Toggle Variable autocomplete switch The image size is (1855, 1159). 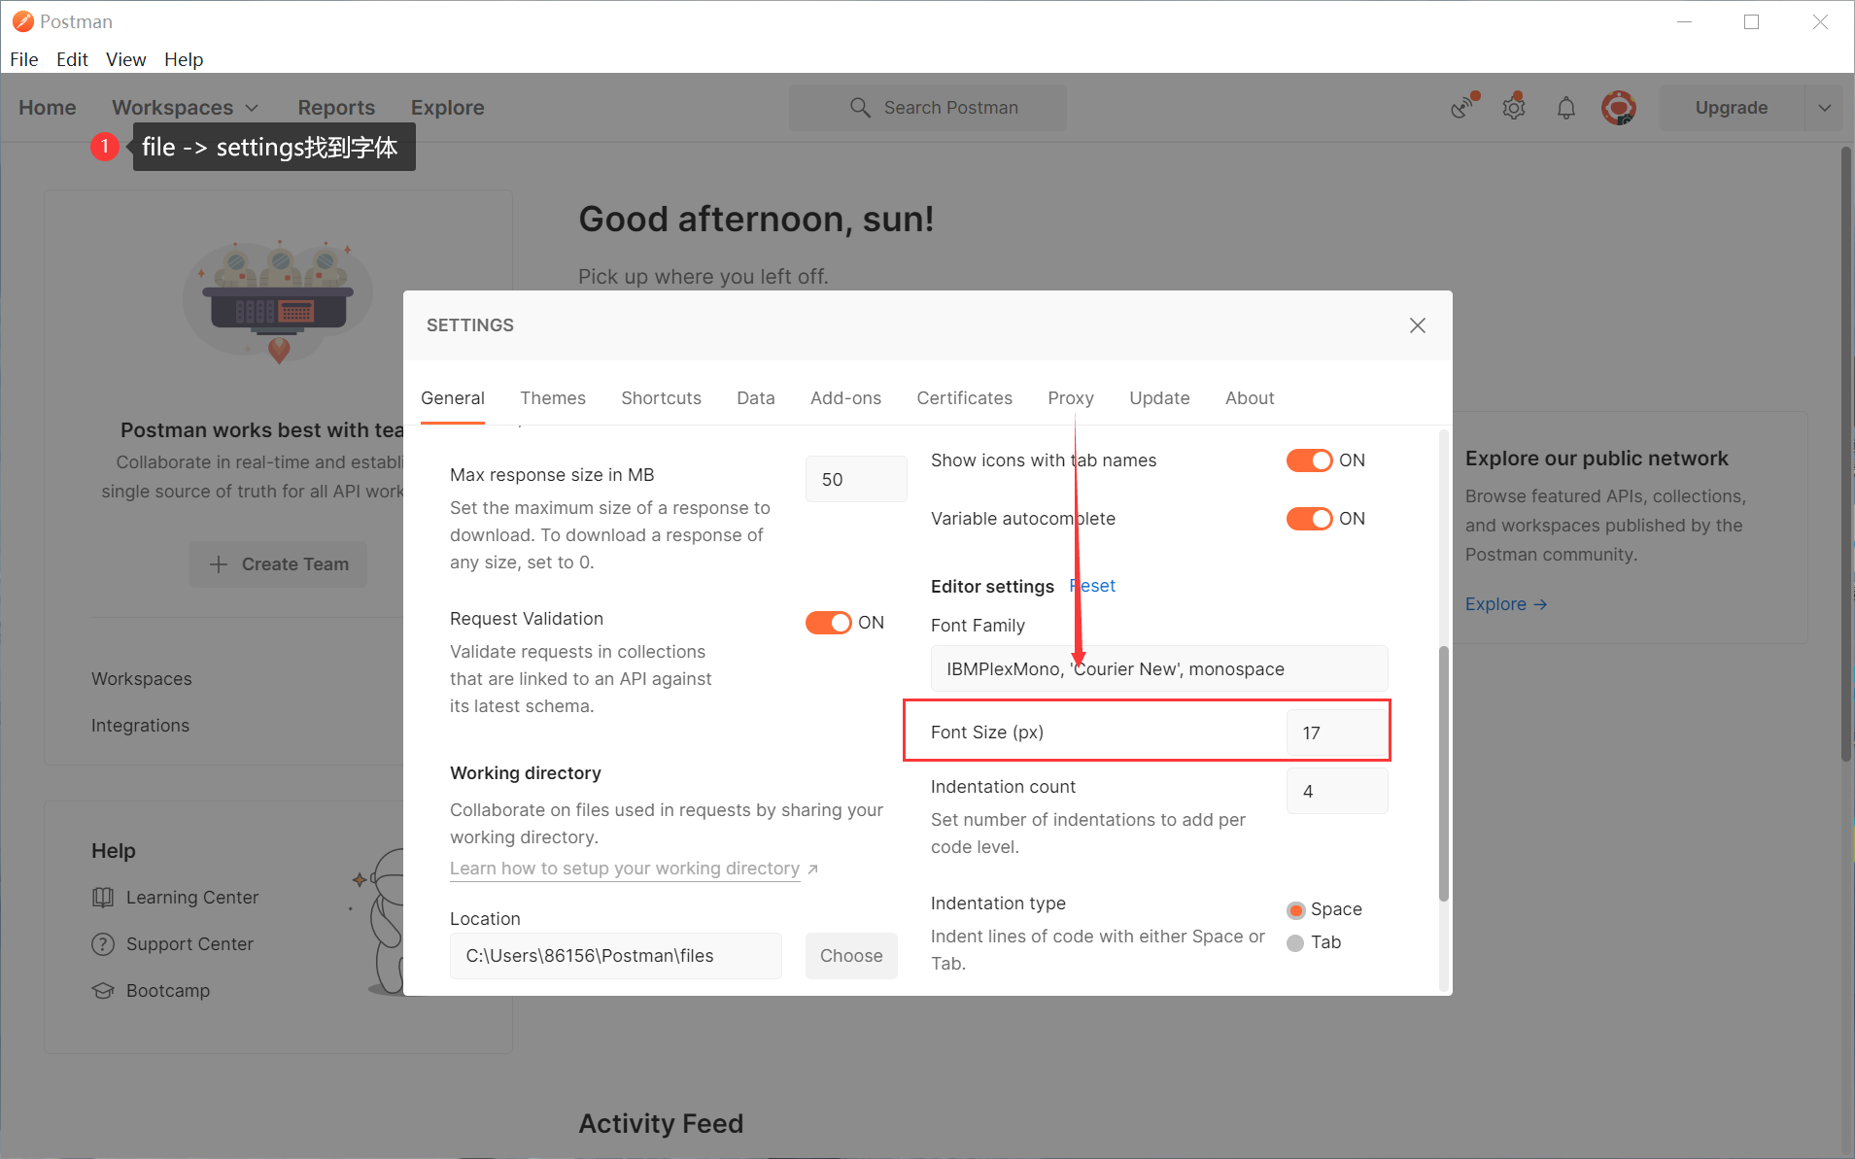pos(1309,519)
